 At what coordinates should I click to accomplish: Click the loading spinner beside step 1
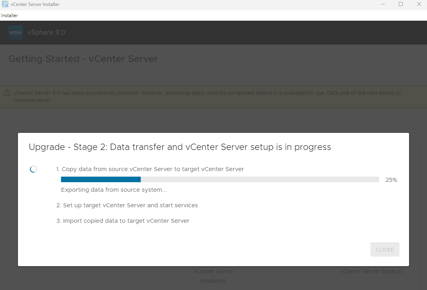click(x=33, y=169)
